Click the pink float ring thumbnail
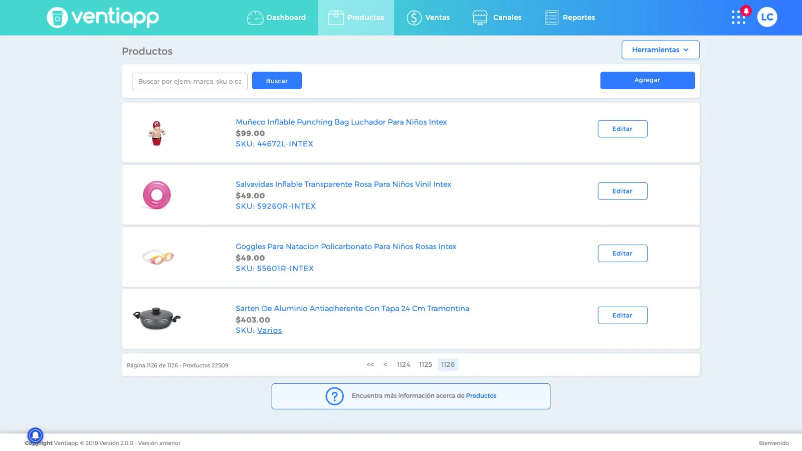 tap(156, 195)
